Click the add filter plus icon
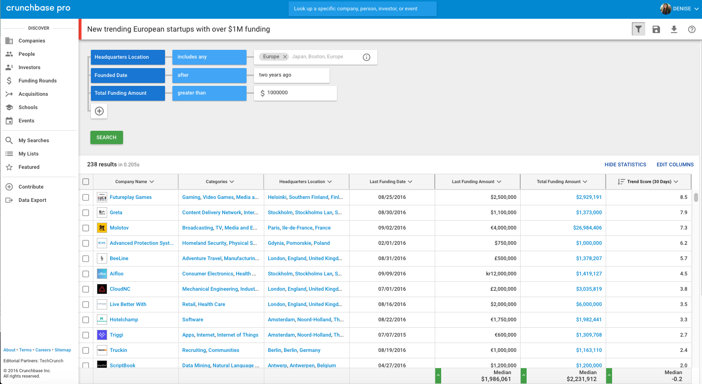702x384 pixels. (99, 111)
